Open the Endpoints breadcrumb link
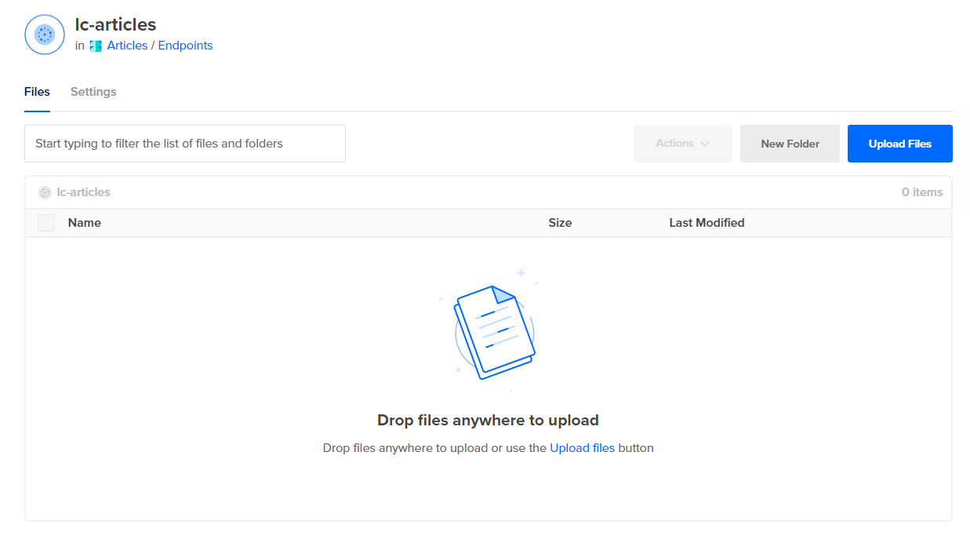The height and width of the screenshot is (536, 970). pos(185,46)
